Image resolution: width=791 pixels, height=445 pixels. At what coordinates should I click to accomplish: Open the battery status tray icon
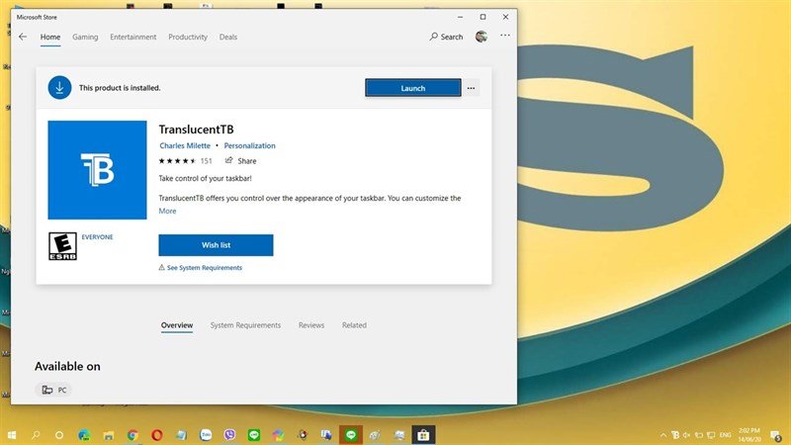(699, 435)
